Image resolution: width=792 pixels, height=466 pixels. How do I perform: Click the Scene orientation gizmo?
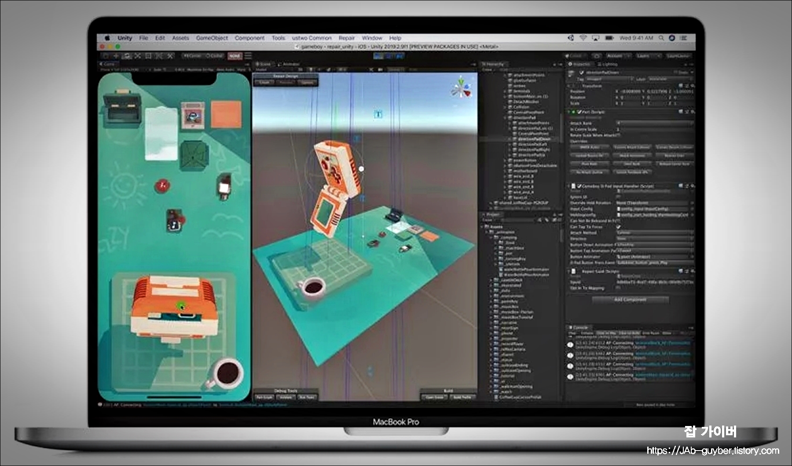(x=461, y=88)
